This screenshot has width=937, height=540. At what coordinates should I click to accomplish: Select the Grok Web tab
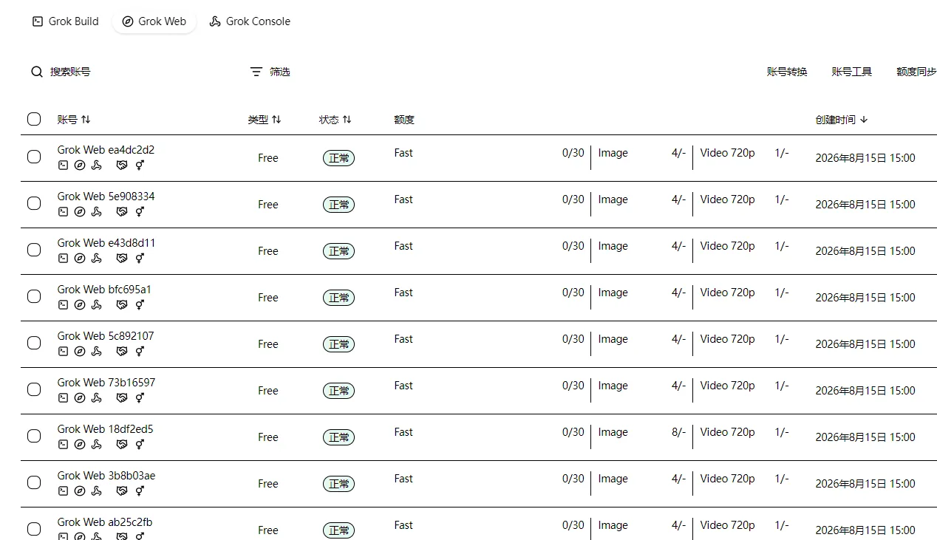(154, 21)
